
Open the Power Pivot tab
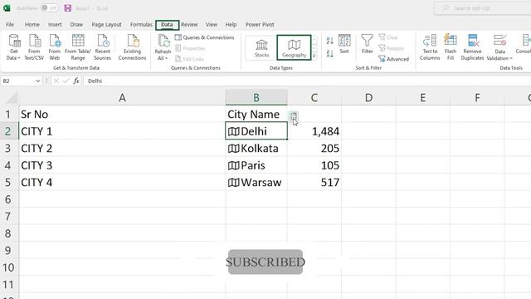point(260,24)
